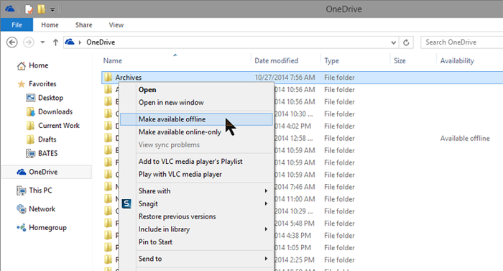Click the Available offline availability cell

click(x=465, y=139)
